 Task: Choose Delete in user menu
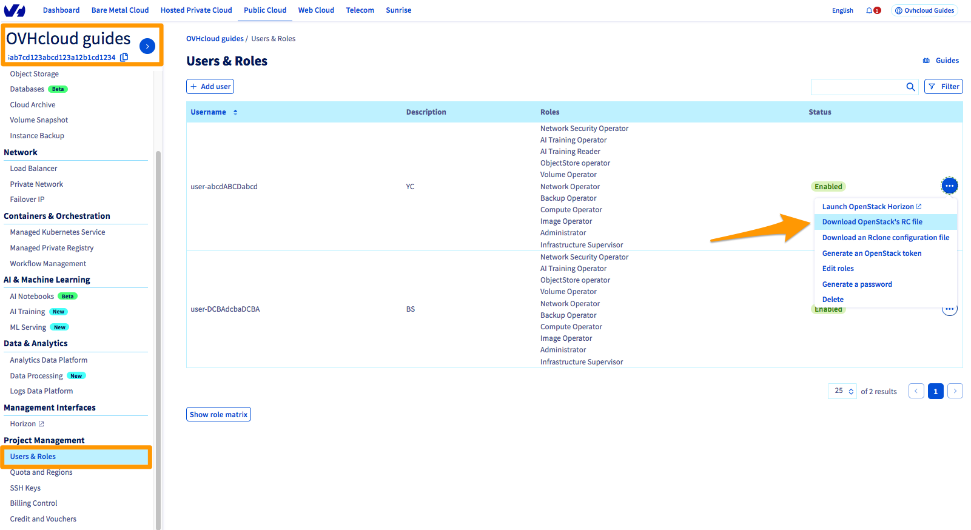pyautogui.click(x=833, y=300)
